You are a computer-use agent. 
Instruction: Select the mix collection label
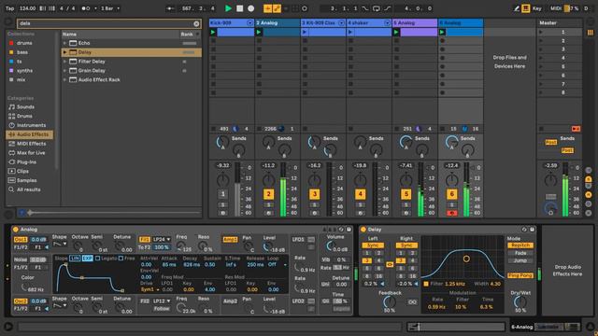(21, 79)
